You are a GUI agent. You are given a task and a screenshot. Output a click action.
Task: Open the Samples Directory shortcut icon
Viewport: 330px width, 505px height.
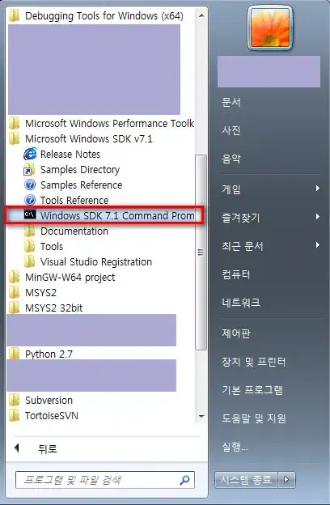pyautogui.click(x=30, y=170)
